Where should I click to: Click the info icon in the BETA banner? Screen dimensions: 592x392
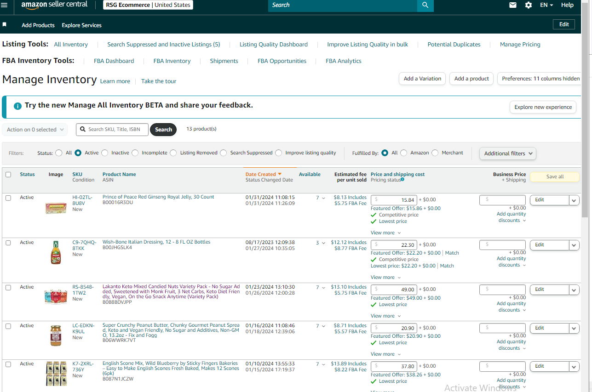[x=17, y=106]
